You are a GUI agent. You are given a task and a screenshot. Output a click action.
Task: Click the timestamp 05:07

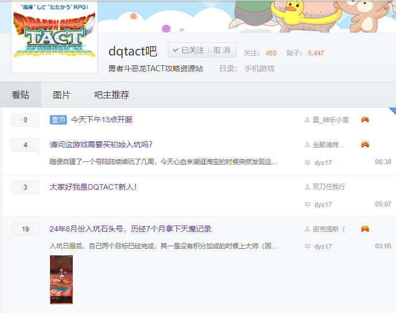pos(383,204)
